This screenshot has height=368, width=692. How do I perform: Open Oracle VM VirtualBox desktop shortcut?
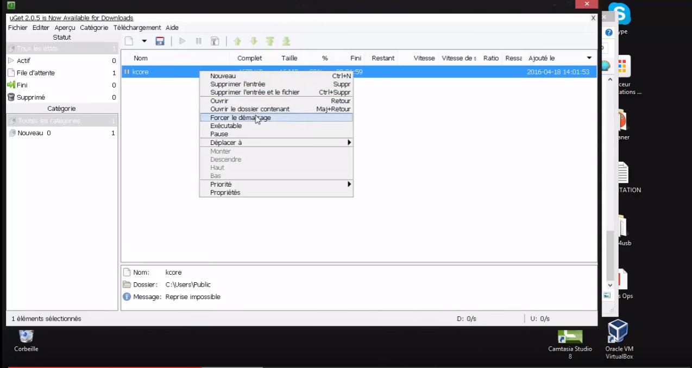[x=619, y=340]
